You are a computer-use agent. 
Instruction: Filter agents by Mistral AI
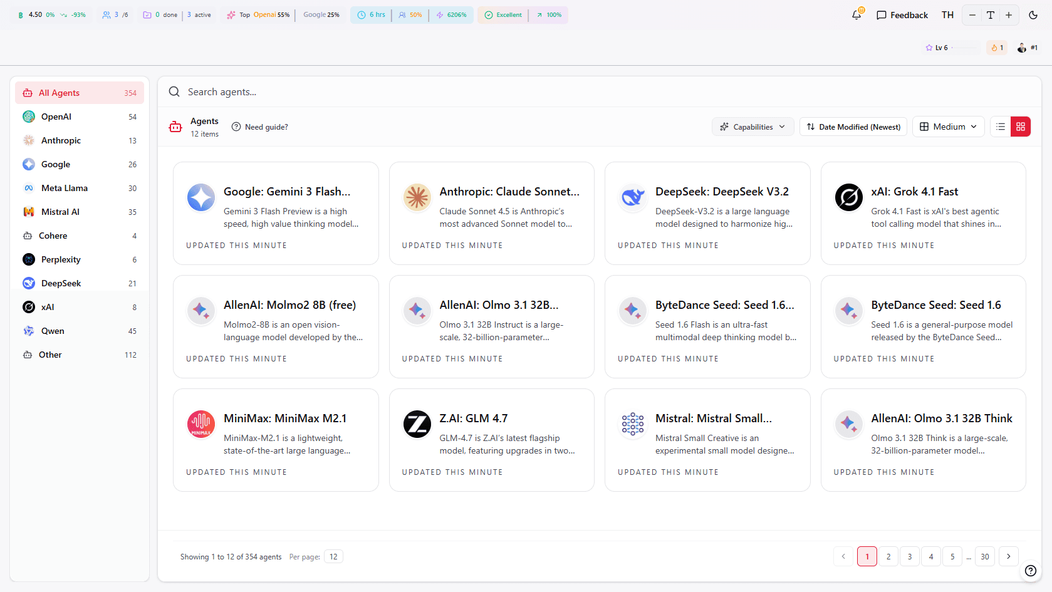coord(80,212)
